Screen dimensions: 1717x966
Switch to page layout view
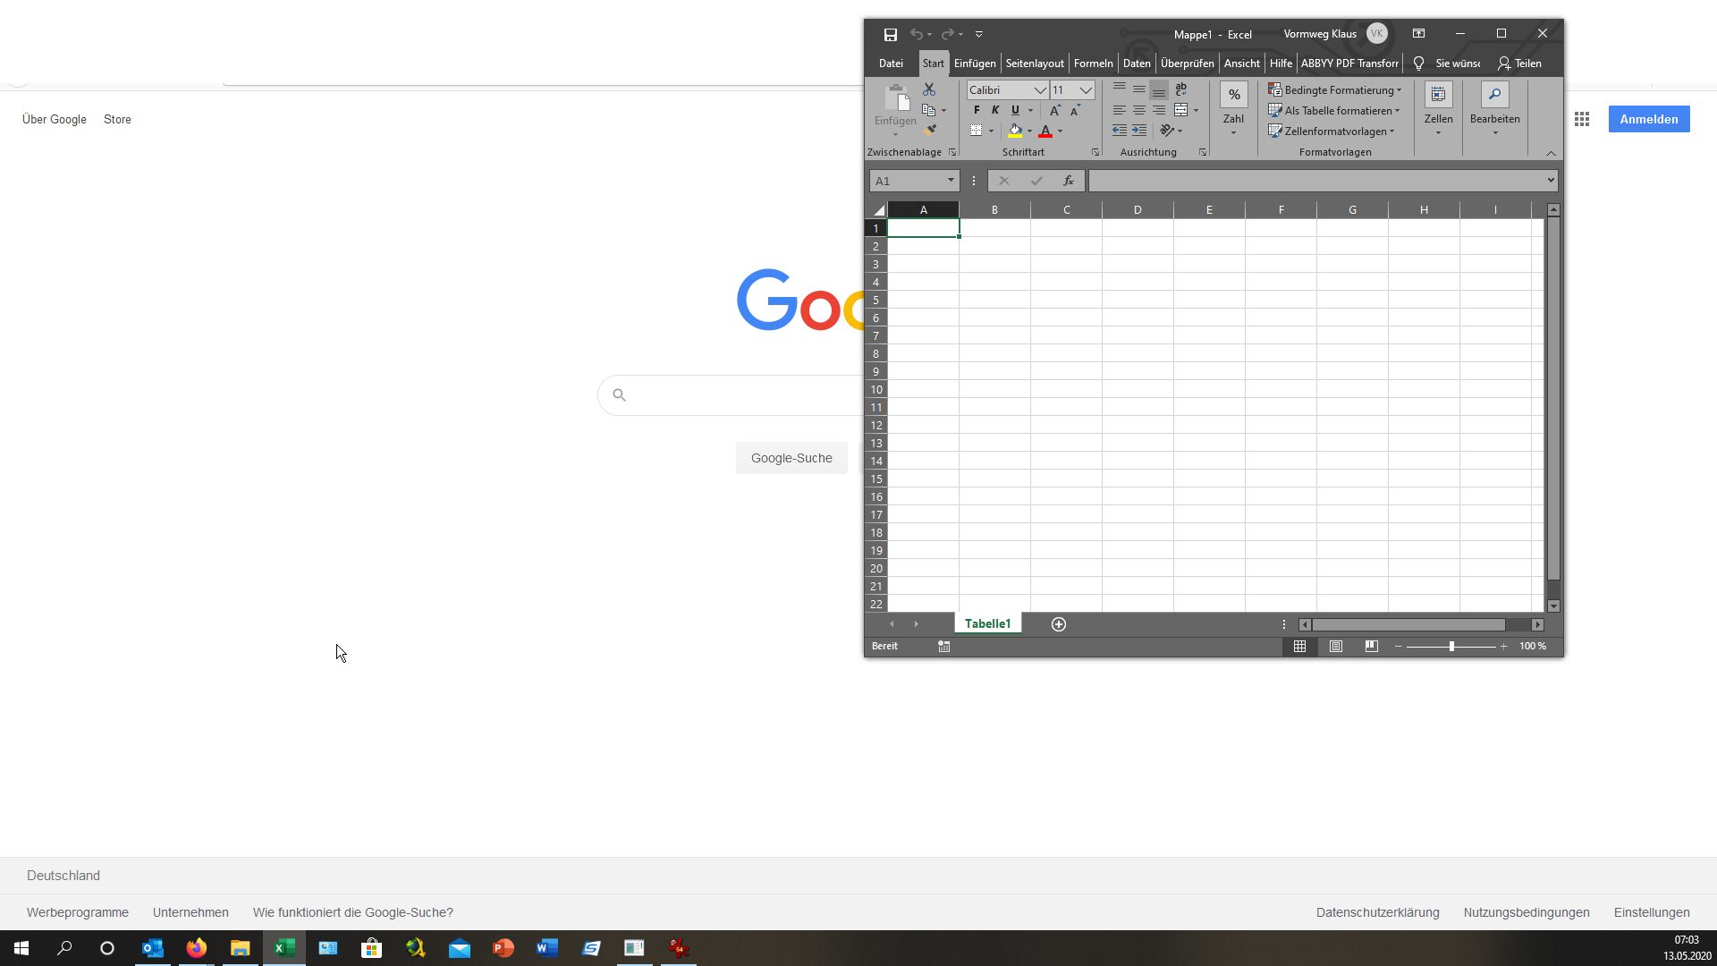(1335, 646)
